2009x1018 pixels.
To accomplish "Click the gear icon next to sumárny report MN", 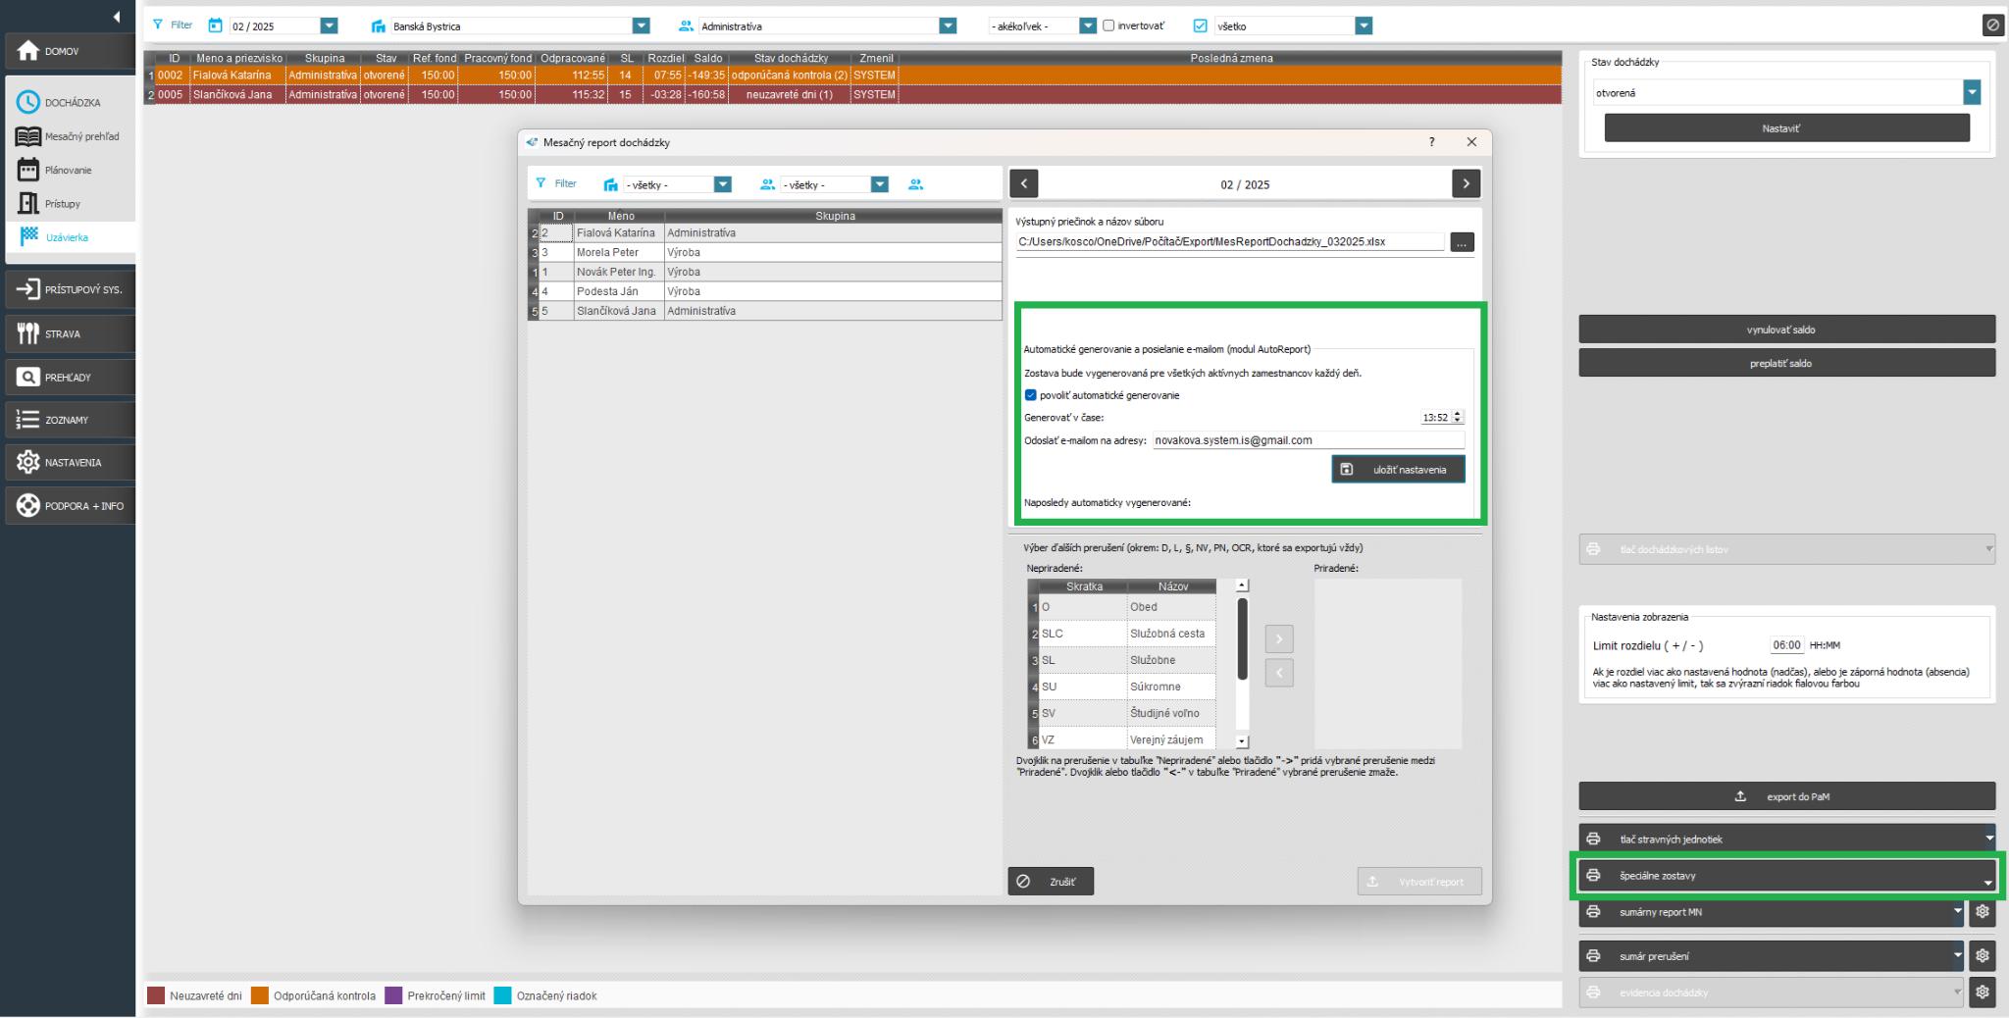I will [1983, 912].
